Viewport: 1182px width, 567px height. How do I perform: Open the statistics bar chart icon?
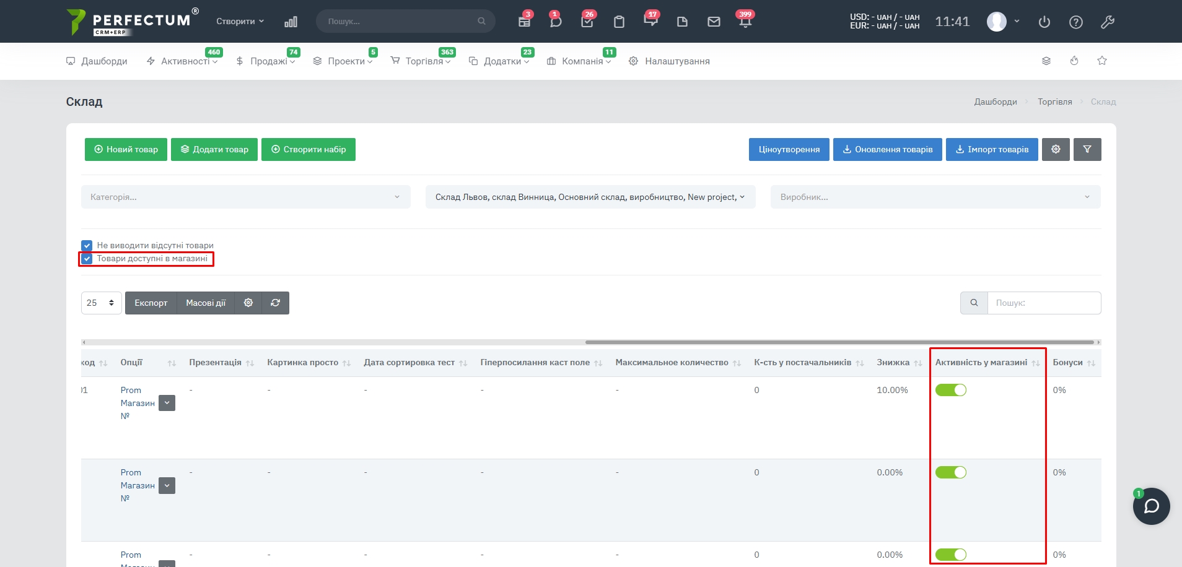coord(291,22)
